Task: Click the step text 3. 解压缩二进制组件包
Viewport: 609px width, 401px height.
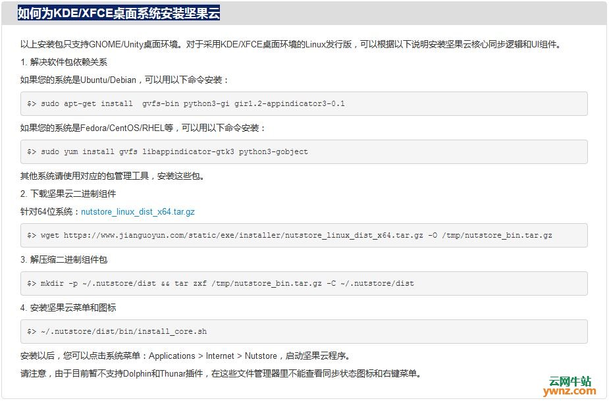Action: point(64,259)
